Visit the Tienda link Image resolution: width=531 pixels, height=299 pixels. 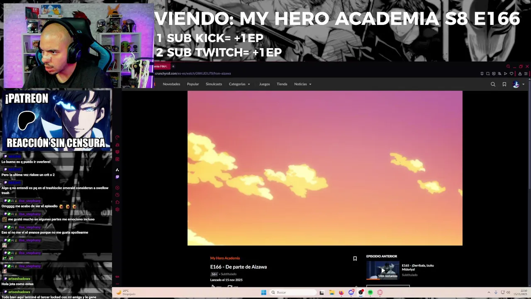(282, 84)
